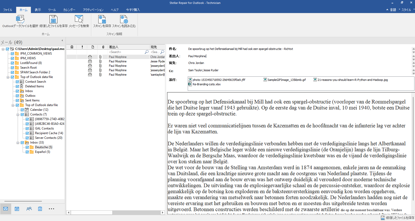Switch to アクティベーション ribbon tab

click(x=93, y=10)
